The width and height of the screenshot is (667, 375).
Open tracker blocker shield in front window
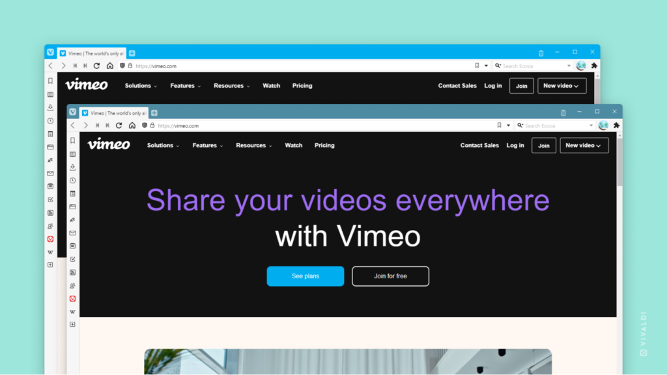pos(145,125)
